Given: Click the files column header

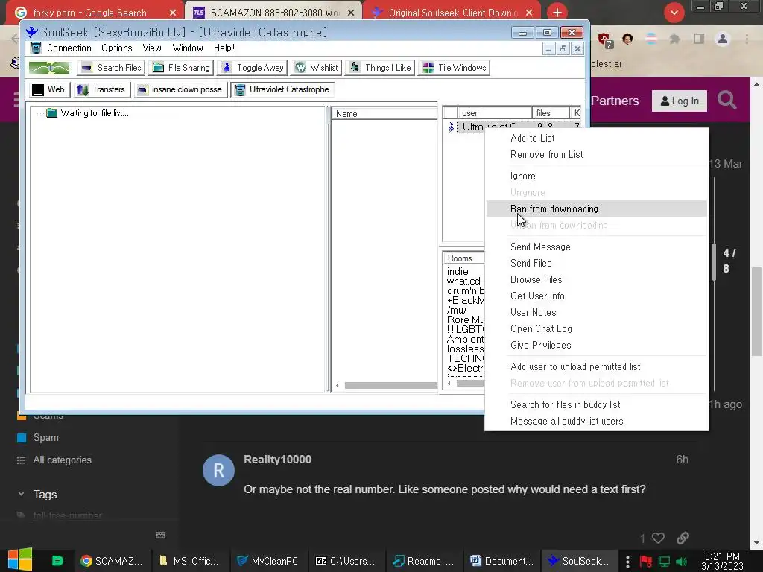Looking at the screenshot, I should (x=551, y=113).
